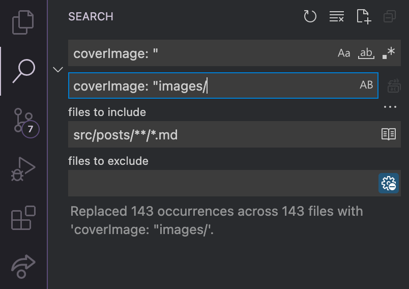This screenshot has height=289, width=409.
Task: Open the Explorer view in activity bar
Action: tap(23, 21)
